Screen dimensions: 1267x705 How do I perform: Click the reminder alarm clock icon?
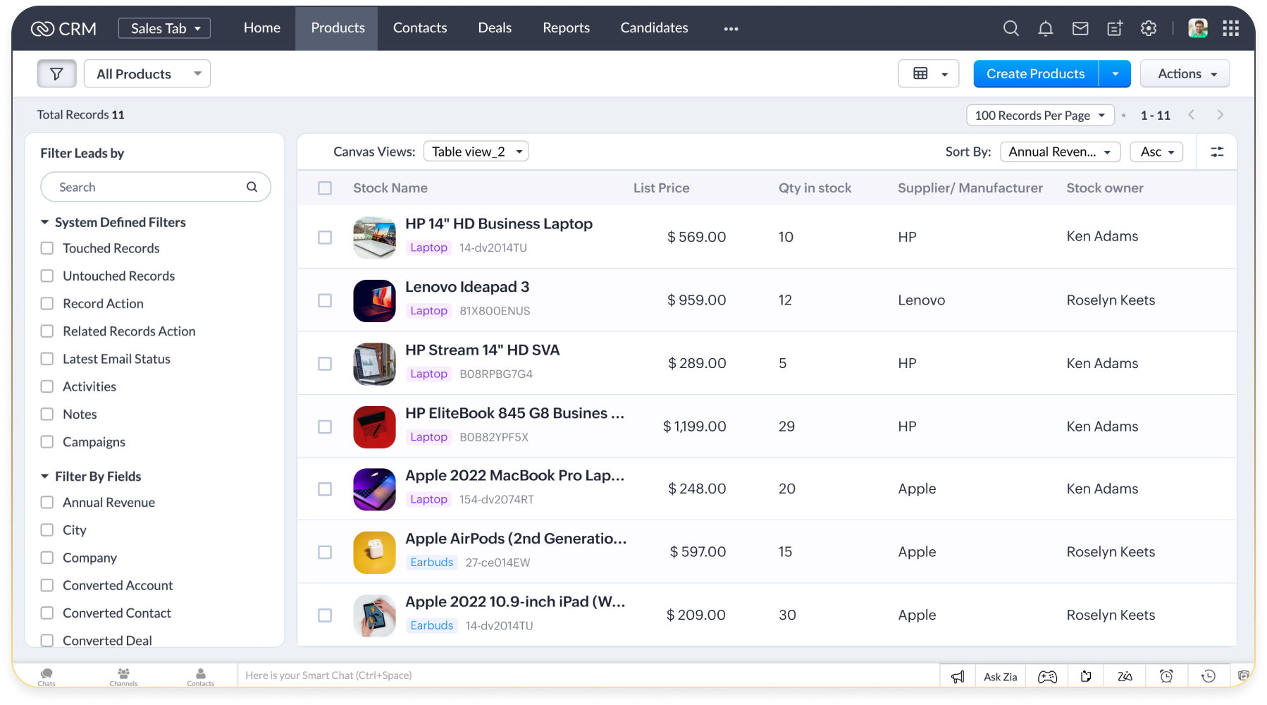click(x=1166, y=677)
